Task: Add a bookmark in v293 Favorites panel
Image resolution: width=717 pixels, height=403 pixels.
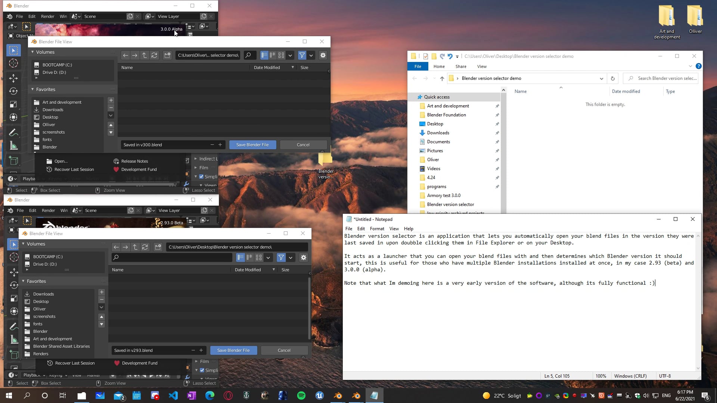Action: pyautogui.click(x=102, y=292)
